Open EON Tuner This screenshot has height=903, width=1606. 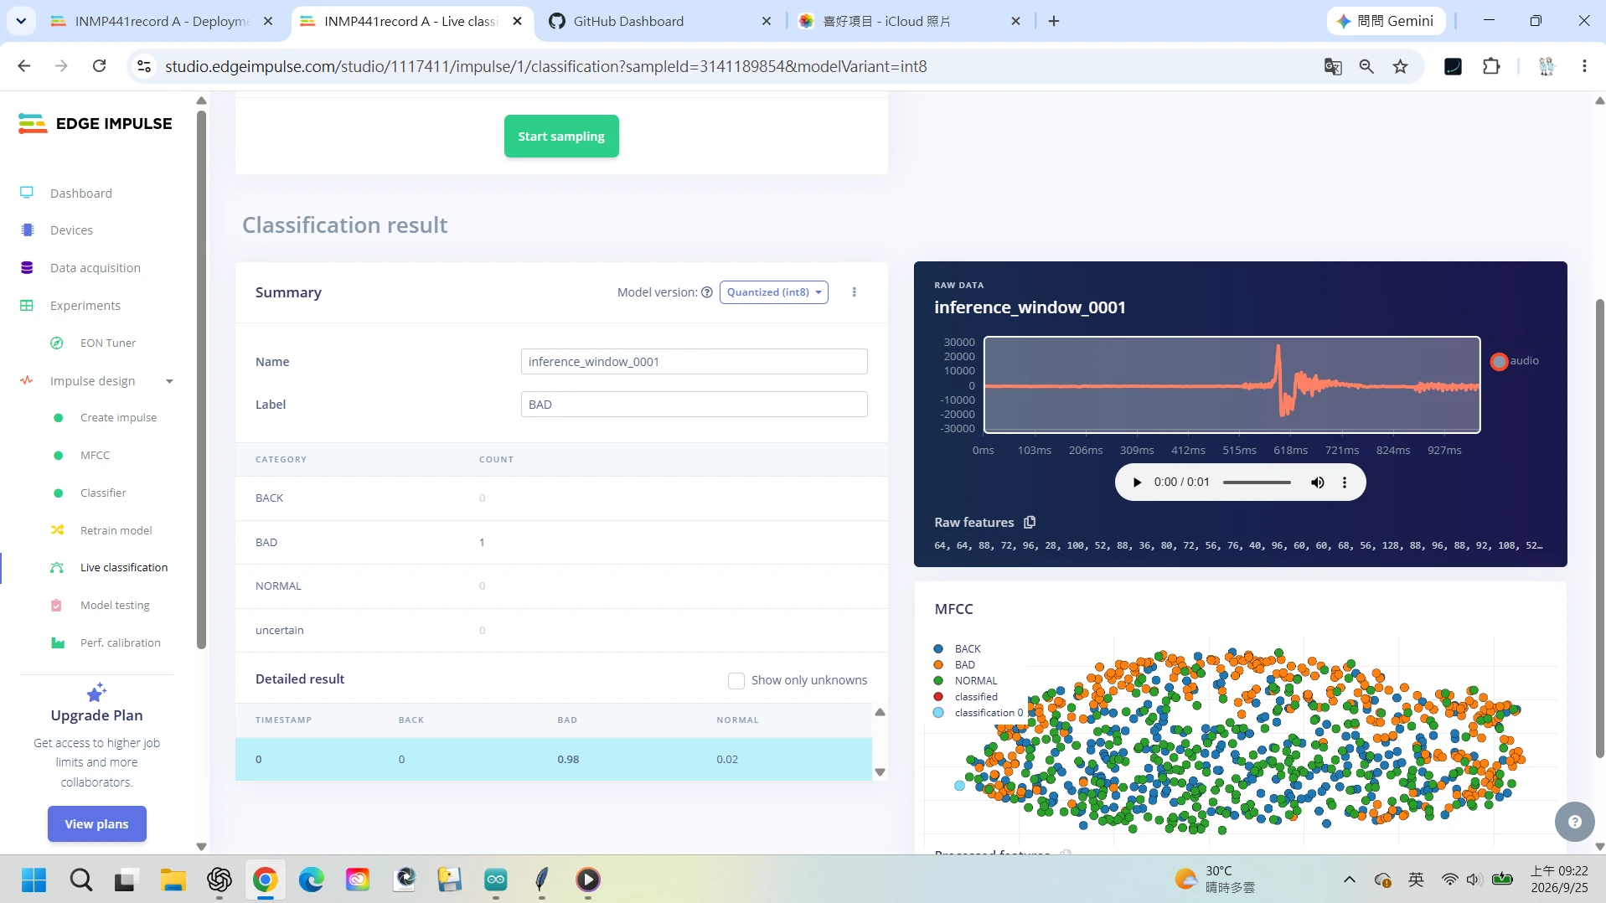coord(107,343)
